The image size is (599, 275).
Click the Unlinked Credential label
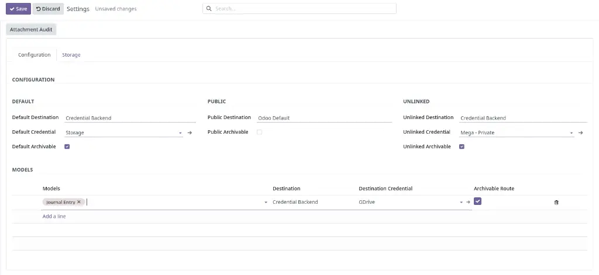click(x=426, y=132)
